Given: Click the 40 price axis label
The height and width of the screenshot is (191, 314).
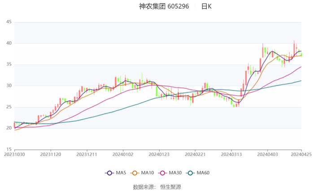Looking at the screenshot, I should (9, 43).
